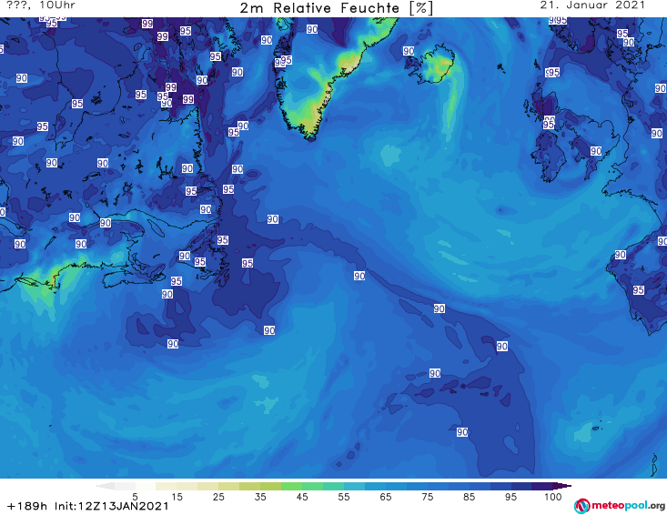Click the '55' legend scale label
The height and width of the screenshot is (515, 667).
point(344,497)
